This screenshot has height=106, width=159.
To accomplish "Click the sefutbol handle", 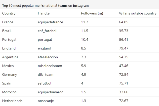I will click(45, 83).
